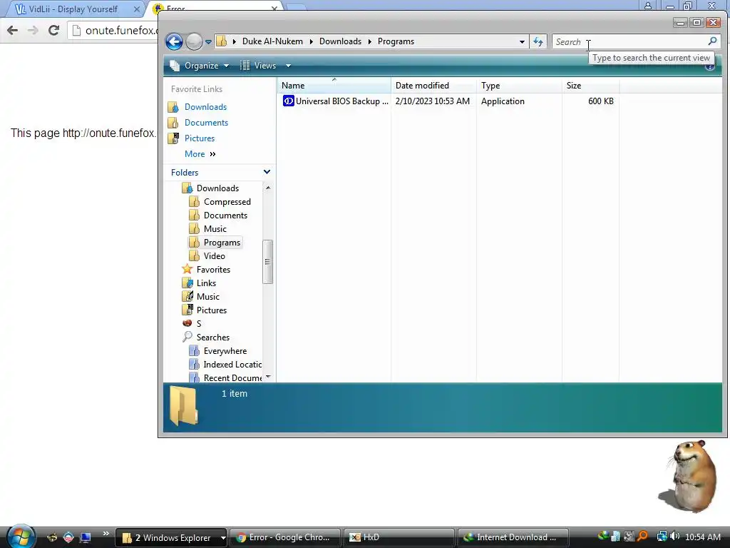Sort by Type column header
Viewport: 730px width, 548px height.
519,86
